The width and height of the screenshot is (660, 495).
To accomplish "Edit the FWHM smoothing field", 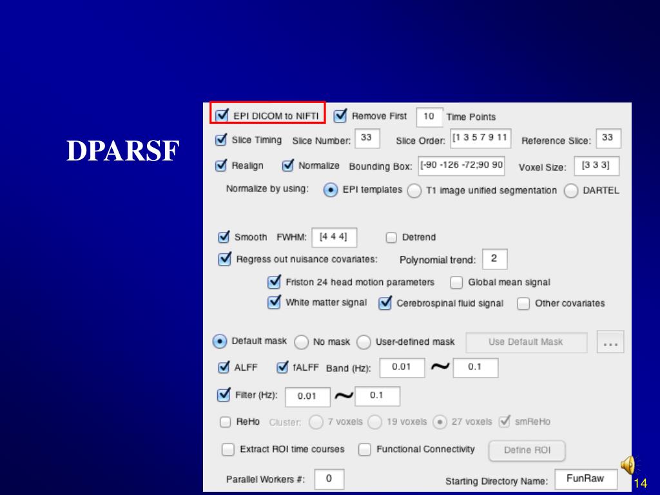I will (335, 237).
